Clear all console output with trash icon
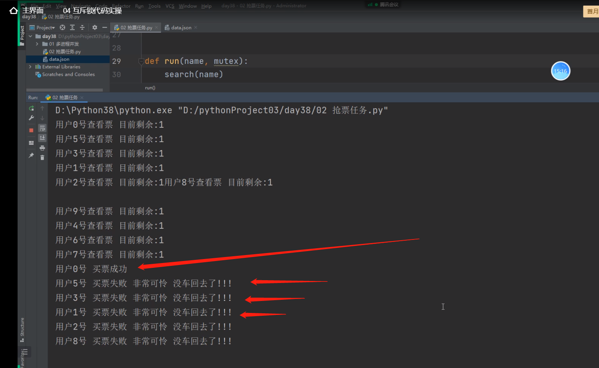Image resolution: width=599 pixels, height=368 pixels. point(42,158)
